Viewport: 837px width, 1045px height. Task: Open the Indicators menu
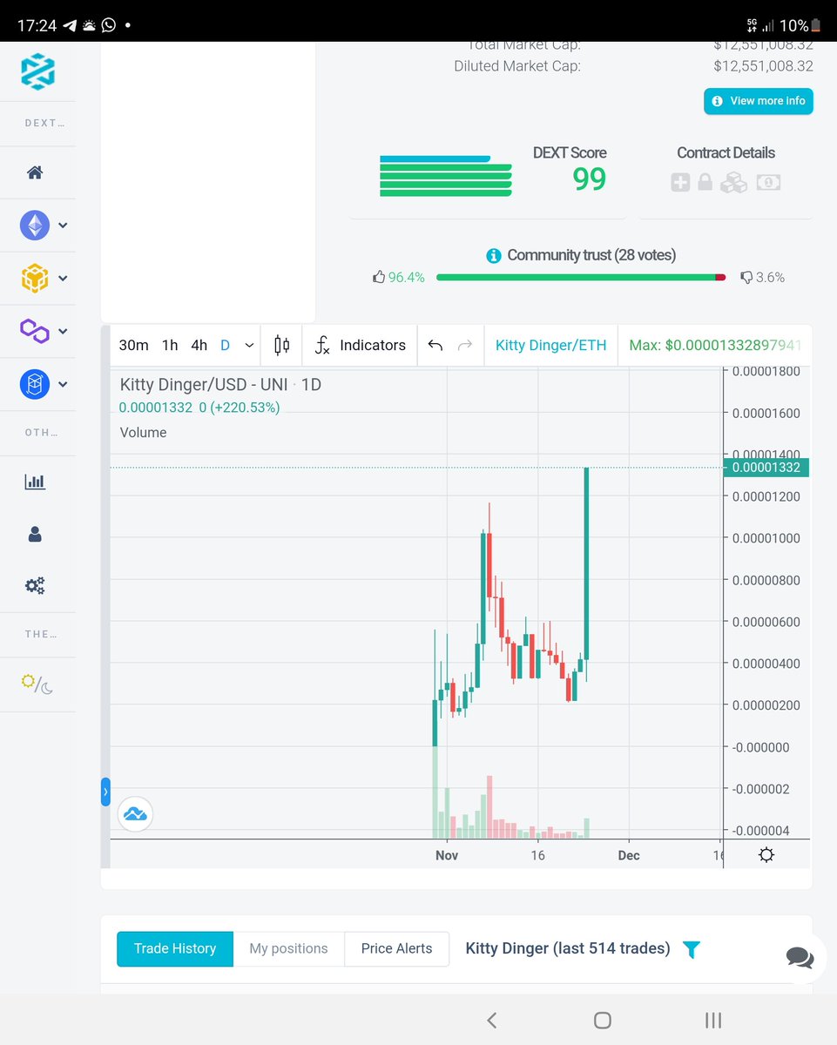360,345
